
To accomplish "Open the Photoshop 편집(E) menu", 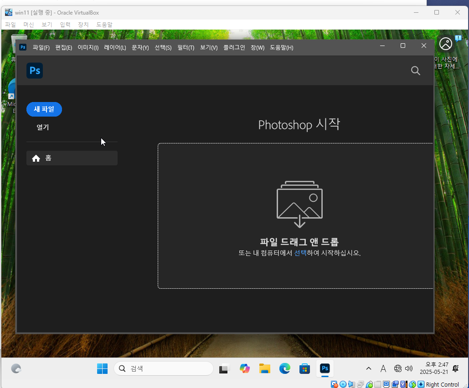I will tap(64, 47).
